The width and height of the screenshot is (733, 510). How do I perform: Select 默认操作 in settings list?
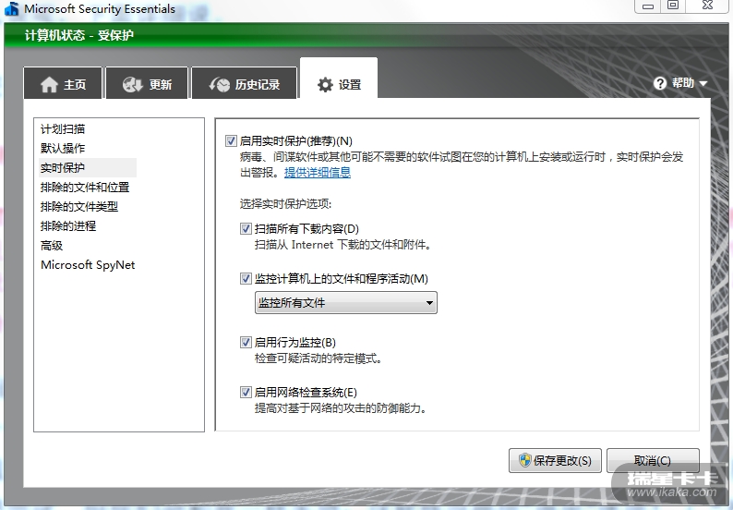63,149
